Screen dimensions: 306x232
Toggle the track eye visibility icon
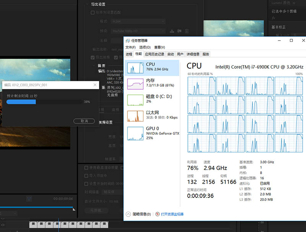[3, 225]
